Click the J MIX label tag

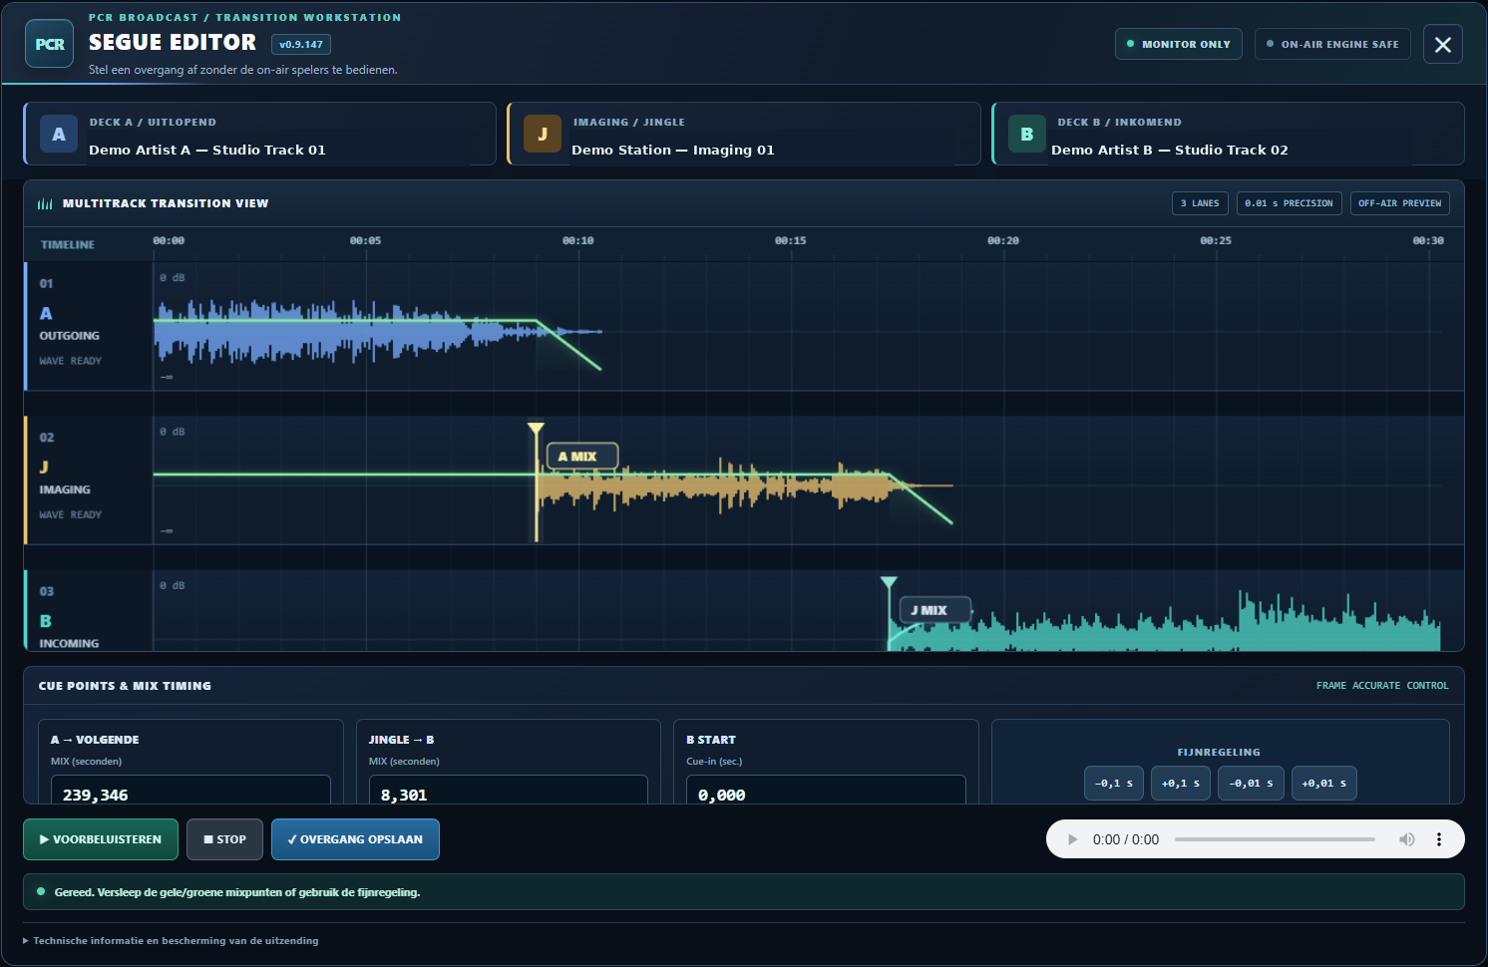[935, 610]
